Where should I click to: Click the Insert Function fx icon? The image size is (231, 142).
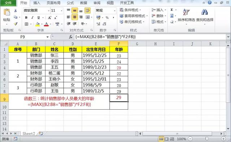[71, 37]
